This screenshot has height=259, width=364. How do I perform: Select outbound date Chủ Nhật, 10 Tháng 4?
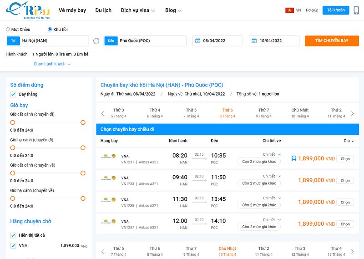(x=300, y=113)
